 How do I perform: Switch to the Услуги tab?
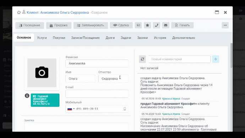point(42,38)
